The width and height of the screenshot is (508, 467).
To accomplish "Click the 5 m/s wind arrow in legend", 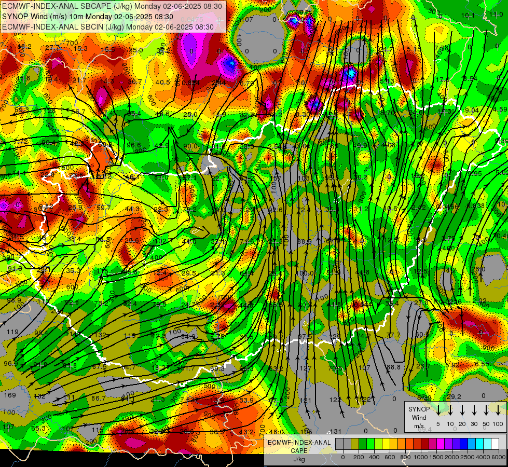I will [x=438, y=410].
